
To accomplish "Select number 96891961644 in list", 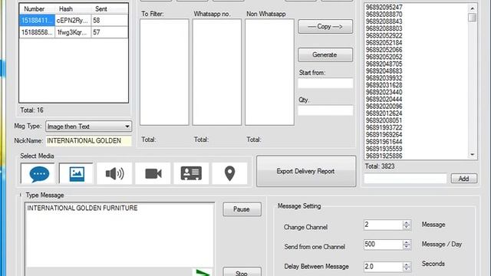I will pyautogui.click(x=384, y=141).
